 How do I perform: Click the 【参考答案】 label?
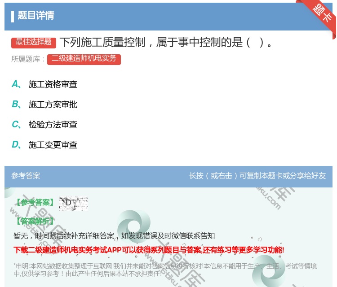pos(35,202)
